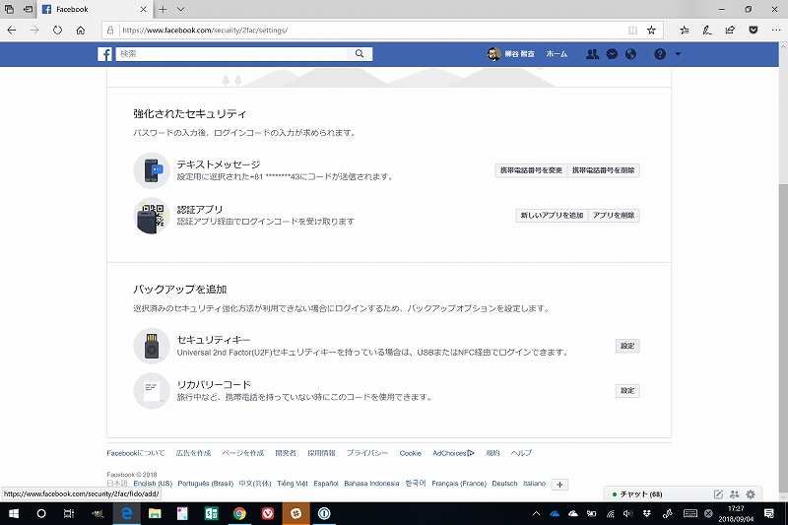Click the address bar URL field

coord(372,31)
